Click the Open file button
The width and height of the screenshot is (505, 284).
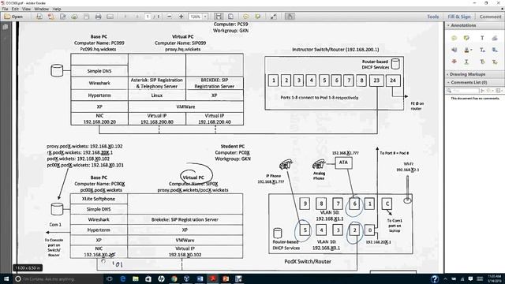[x=13, y=17]
